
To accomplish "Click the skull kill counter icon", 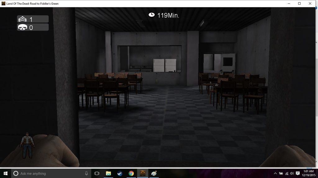I will (x=22, y=28).
